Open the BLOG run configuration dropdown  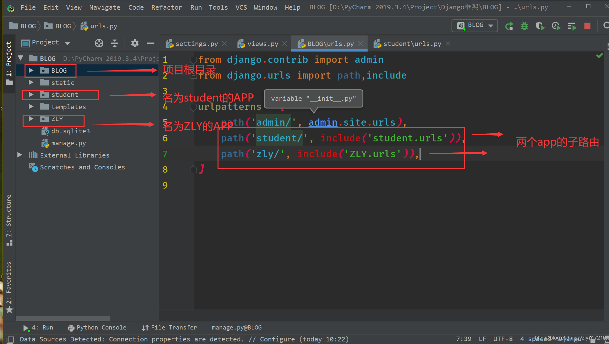474,26
